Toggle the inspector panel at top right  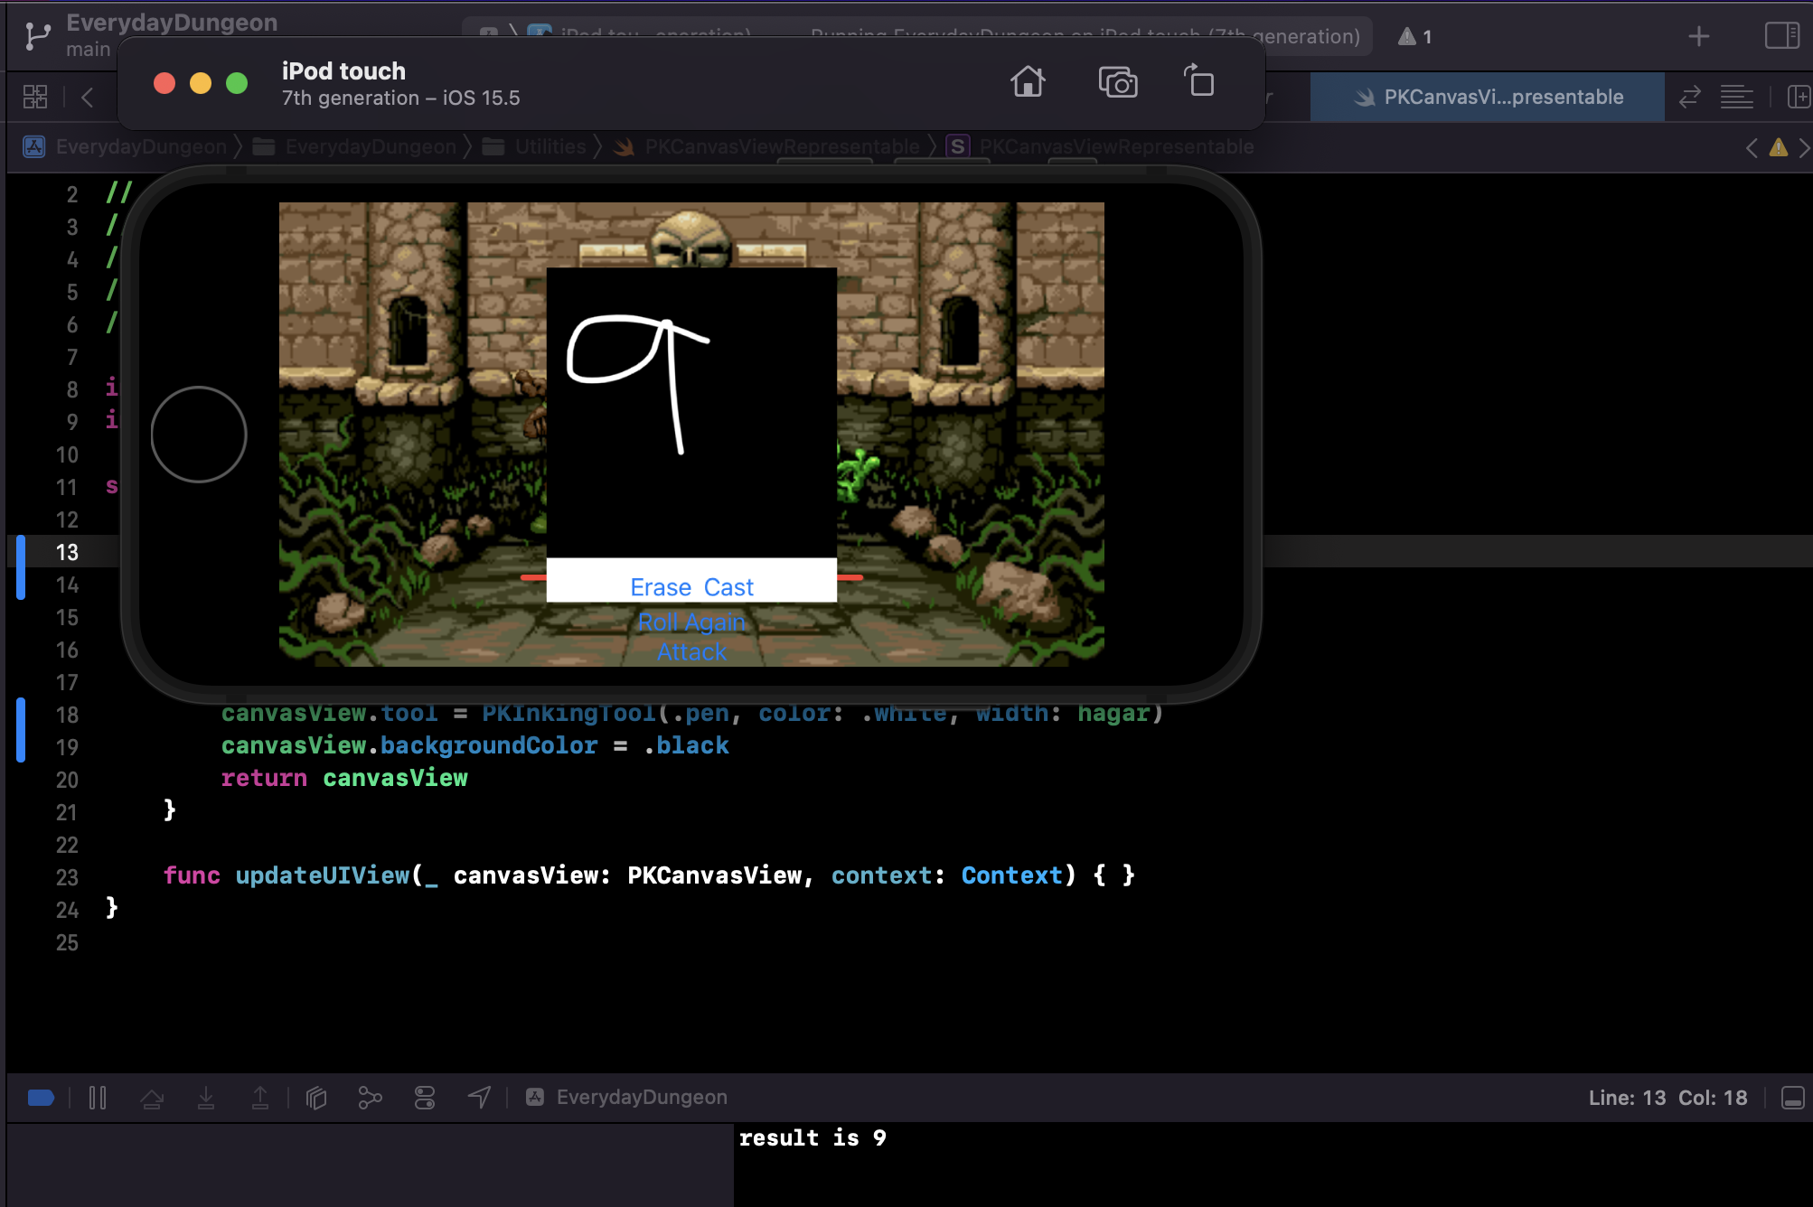1782,36
